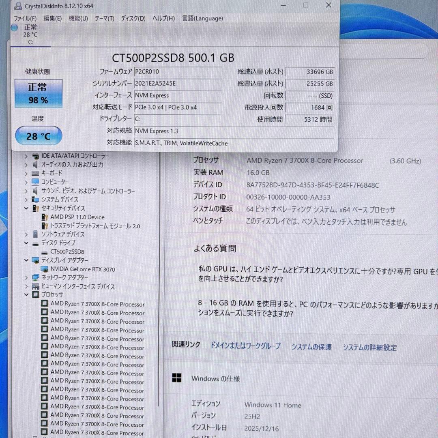Expand IDE ATA/ATAPI コントローラー node
Image resolution: width=438 pixels, height=438 pixels.
coord(26,156)
